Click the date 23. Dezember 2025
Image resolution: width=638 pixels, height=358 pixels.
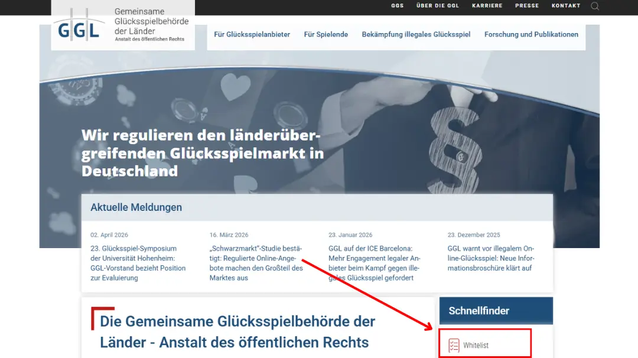[474, 235]
